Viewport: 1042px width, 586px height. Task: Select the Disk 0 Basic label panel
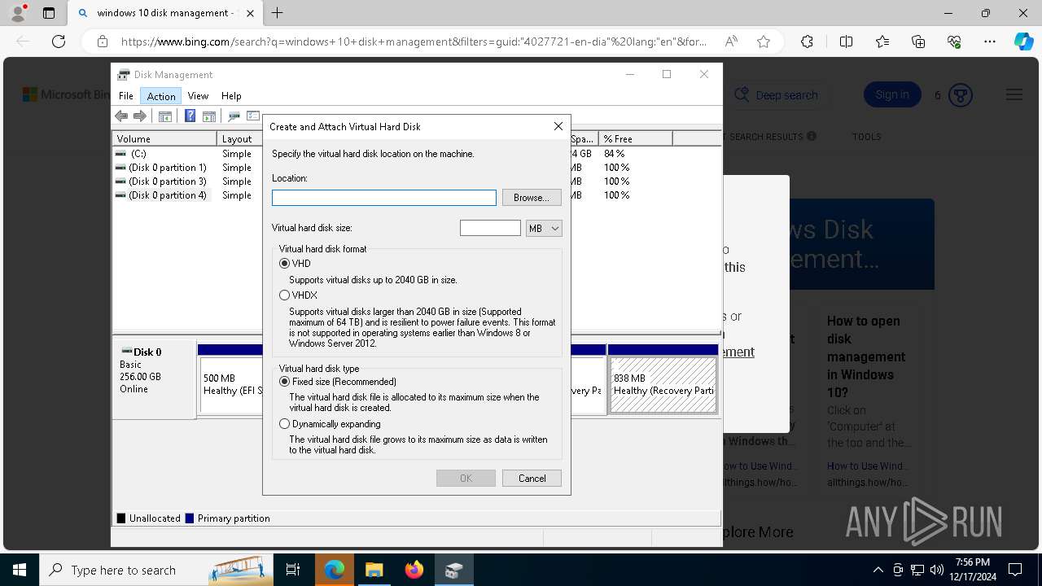(x=154, y=379)
